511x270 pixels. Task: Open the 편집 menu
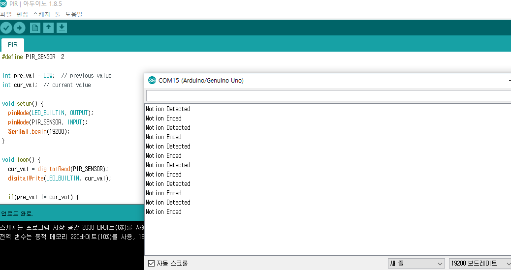point(22,14)
